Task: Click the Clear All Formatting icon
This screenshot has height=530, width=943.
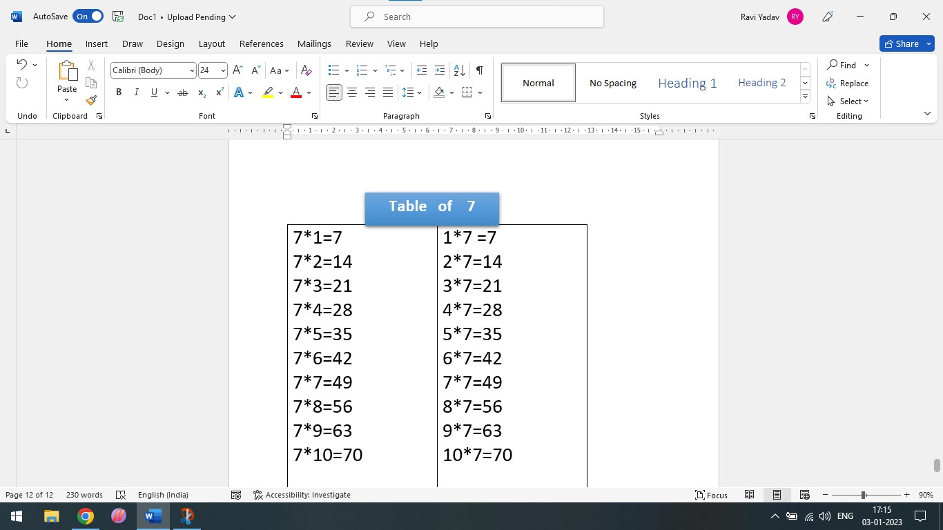Action: pos(307,70)
